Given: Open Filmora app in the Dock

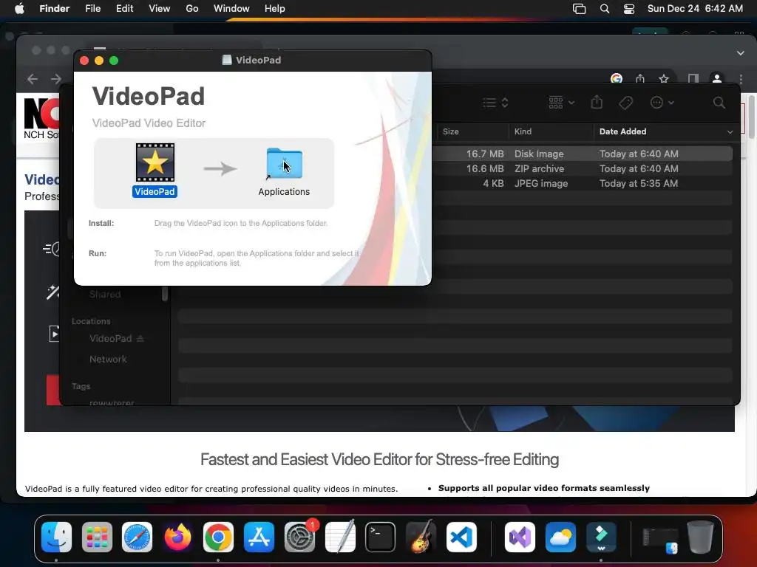Looking at the screenshot, I should point(601,537).
